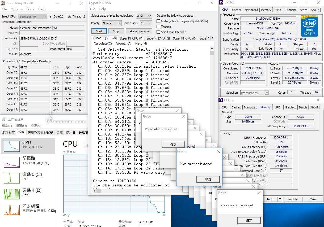Open CPU-Z Selection dropdown showing Processor #1
Screen dimensions: 324x227
coord(255,93)
